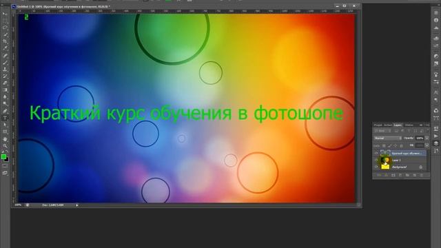Toggle lock image pixels in Layers panel
The height and width of the screenshot is (248, 441).
(x=389, y=145)
